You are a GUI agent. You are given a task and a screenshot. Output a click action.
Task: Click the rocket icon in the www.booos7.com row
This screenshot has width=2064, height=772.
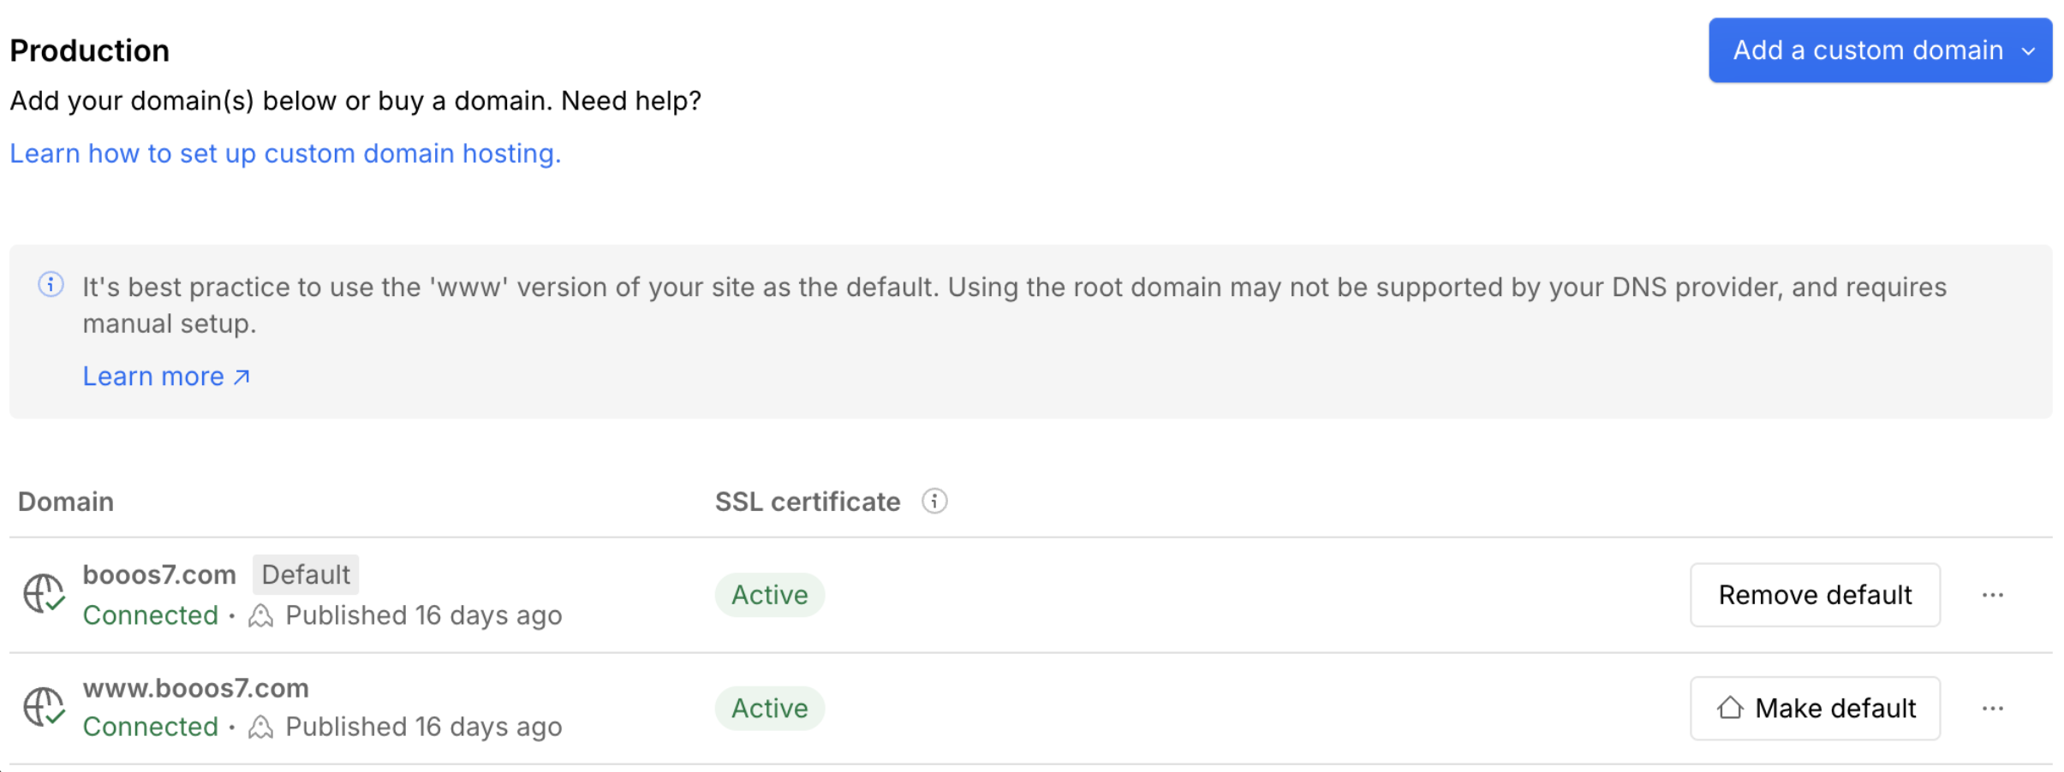[x=260, y=727]
